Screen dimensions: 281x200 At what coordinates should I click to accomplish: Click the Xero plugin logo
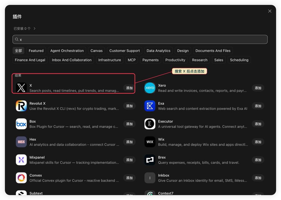pos(150,88)
